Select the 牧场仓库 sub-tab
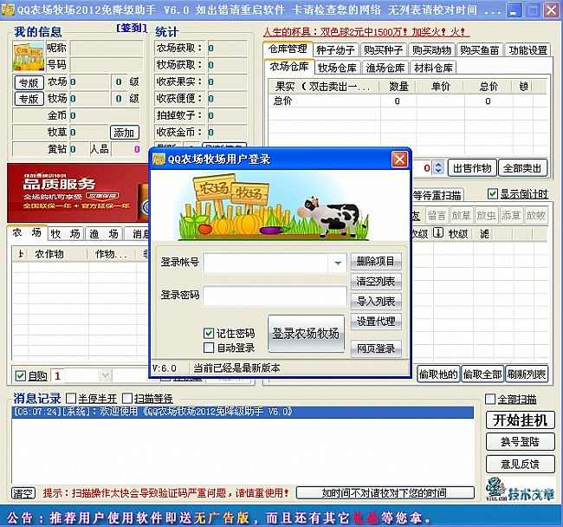Viewport: 563px width, 527px height. pyautogui.click(x=337, y=68)
